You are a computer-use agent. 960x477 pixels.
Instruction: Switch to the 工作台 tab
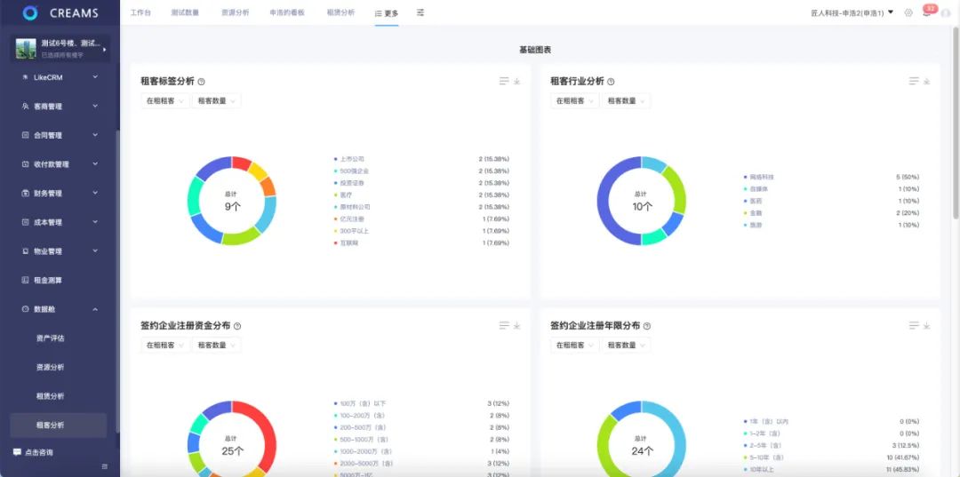[140, 12]
